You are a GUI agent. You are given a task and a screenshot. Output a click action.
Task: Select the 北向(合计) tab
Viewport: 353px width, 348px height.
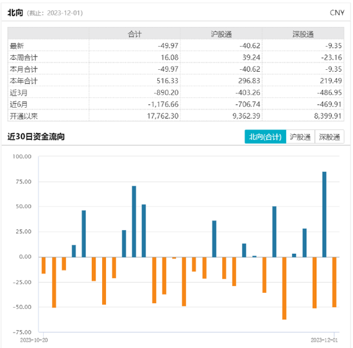265,137
